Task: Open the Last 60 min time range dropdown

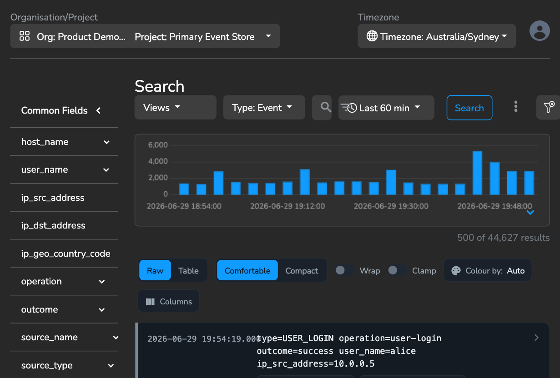Action: coord(386,108)
